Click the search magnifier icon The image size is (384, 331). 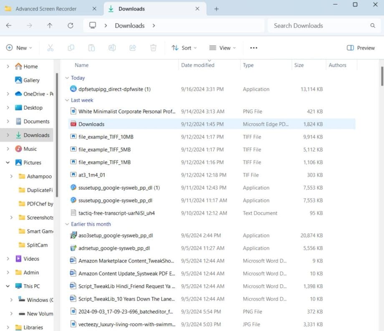pos(373,25)
